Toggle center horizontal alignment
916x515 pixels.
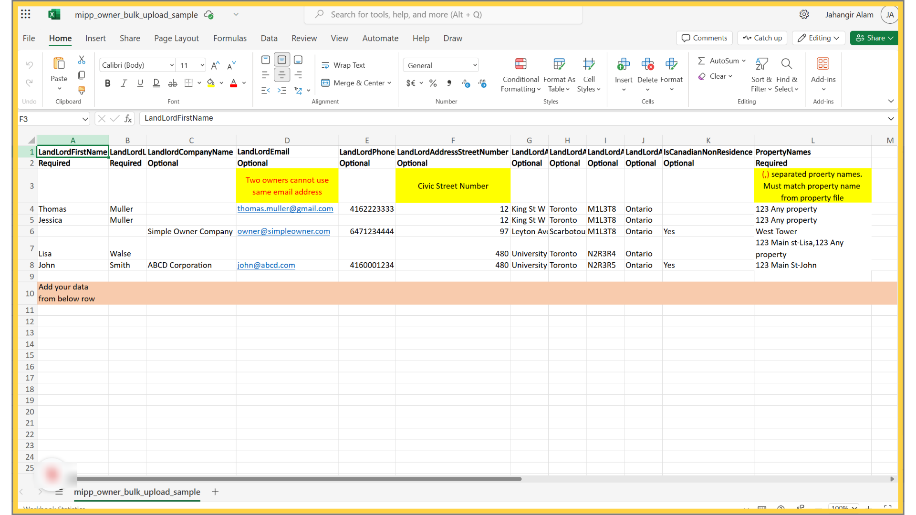[282, 75]
